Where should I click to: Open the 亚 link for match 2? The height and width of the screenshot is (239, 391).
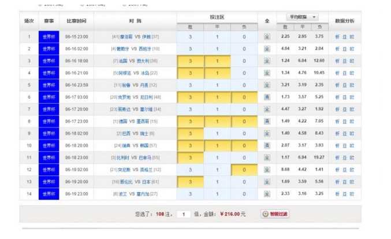(x=345, y=49)
